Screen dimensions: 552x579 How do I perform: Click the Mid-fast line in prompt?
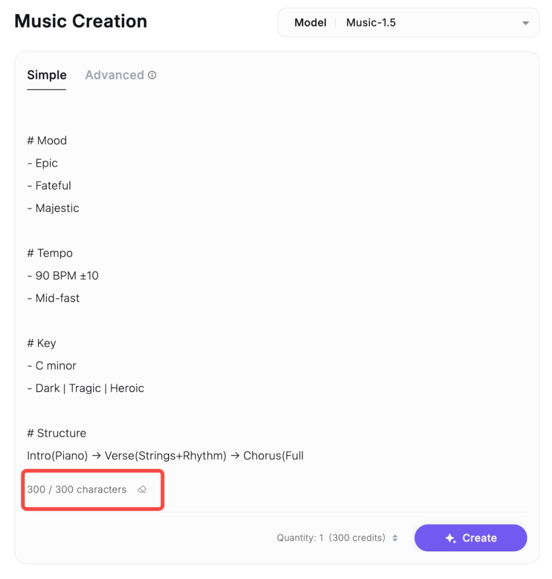(54, 298)
